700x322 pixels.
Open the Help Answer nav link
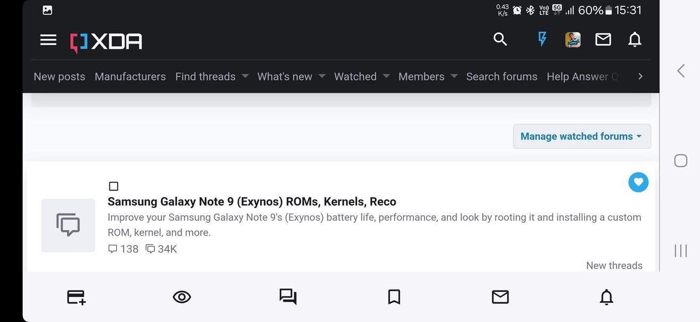coord(582,76)
